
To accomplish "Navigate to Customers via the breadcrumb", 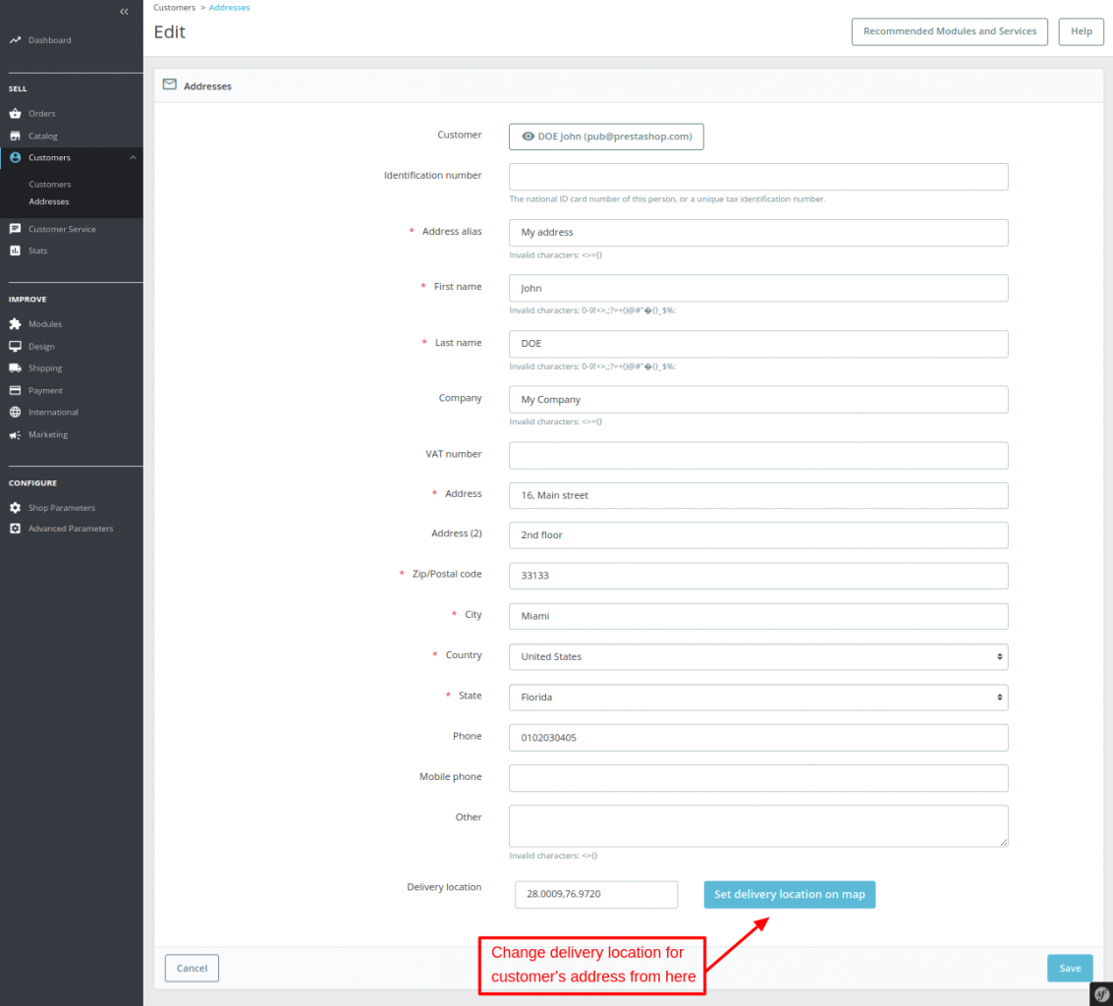I will (x=174, y=7).
